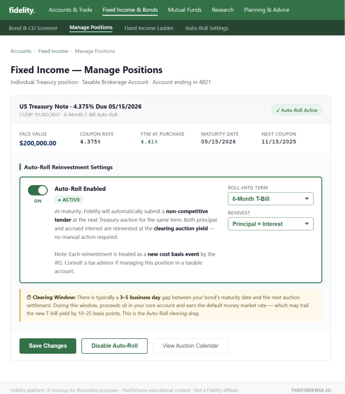Click Save Changes

point(48,346)
